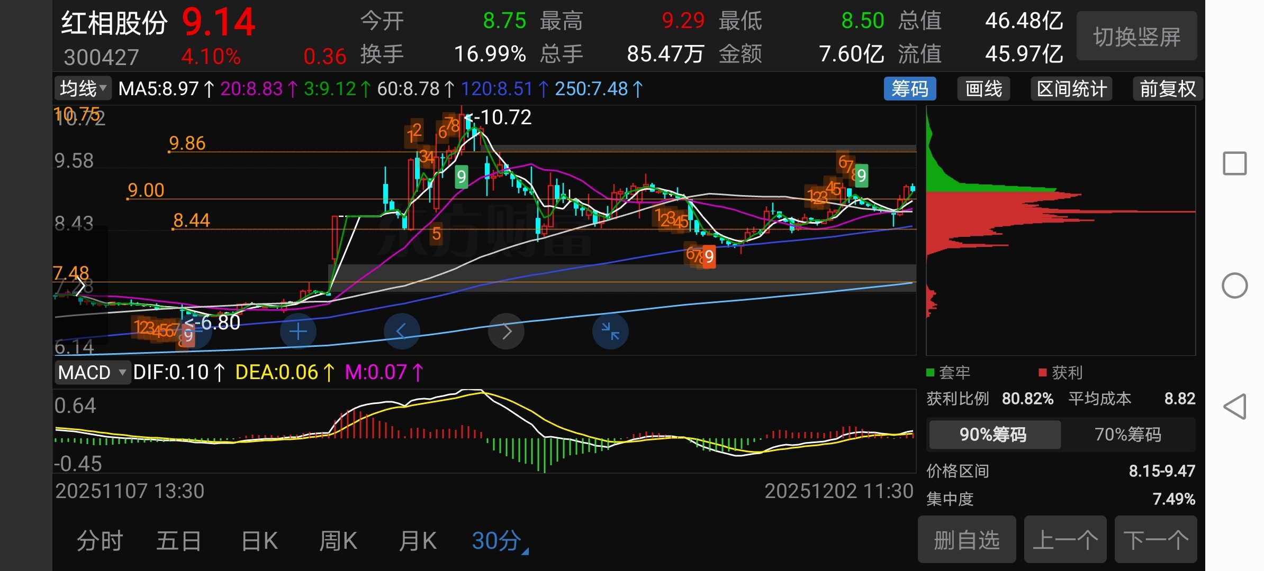
Task: Open the 均线 indicator dropdown
Action: pos(83,89)
